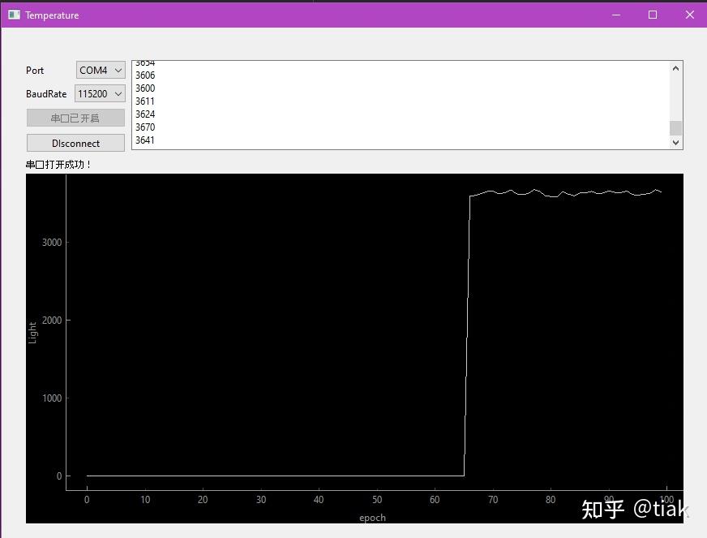The image size is (707, 538).
Task: Click the BaudRate label text
Action: [x=45, y=93]
